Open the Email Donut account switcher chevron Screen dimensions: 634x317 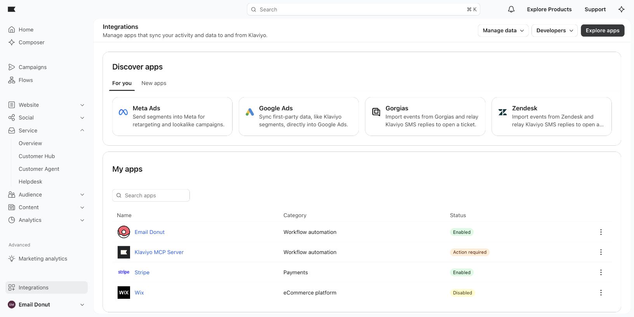(x=82, y=305)
